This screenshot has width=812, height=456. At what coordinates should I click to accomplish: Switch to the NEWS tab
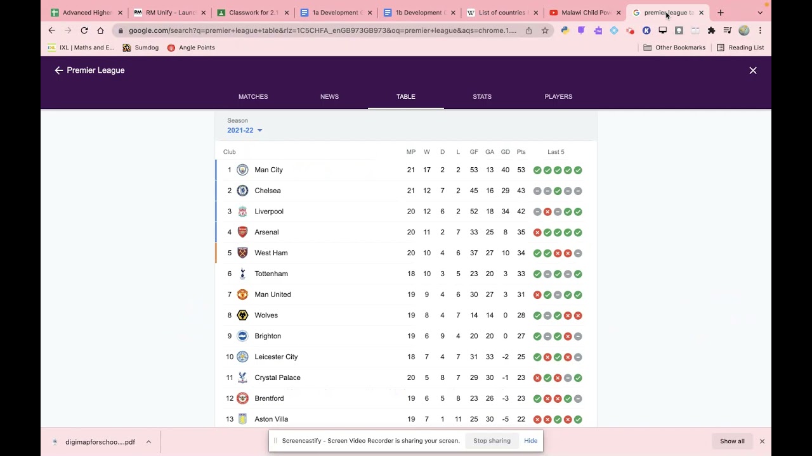pos(329,96)
